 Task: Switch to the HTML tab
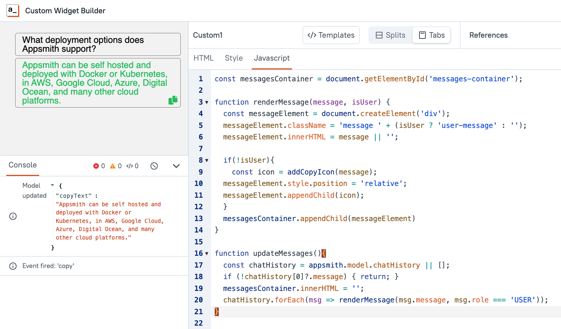[204, 58]
